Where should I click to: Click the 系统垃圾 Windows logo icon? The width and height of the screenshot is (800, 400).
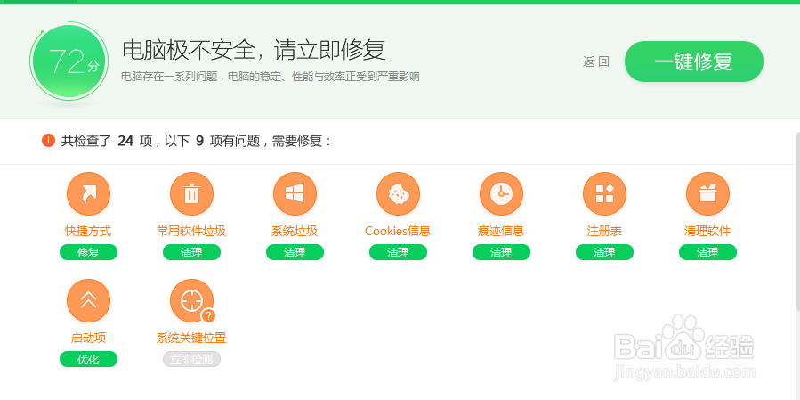pos(295,193)
